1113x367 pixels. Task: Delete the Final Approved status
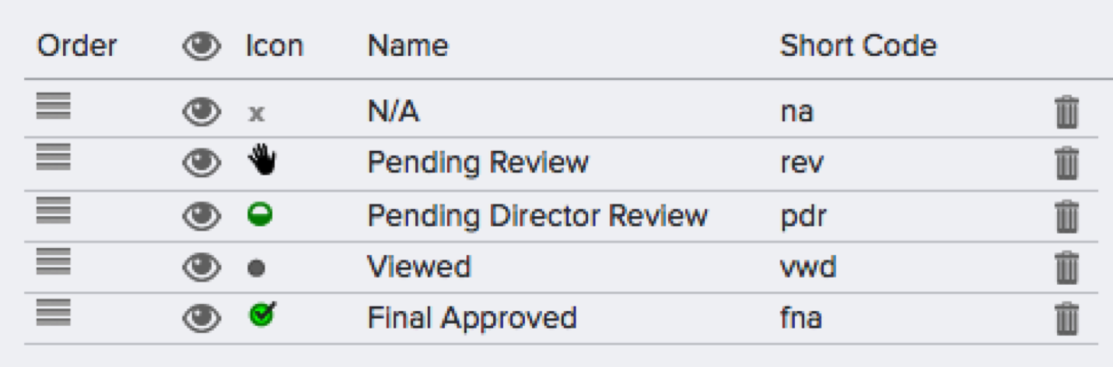pyautogui.click(x=1066, y=318)
